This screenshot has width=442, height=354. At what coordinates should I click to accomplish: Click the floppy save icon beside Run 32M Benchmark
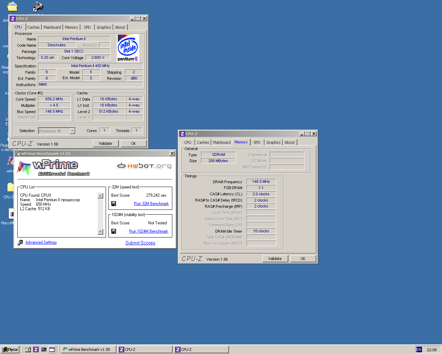pyautogui.click(x=114, y=204)
